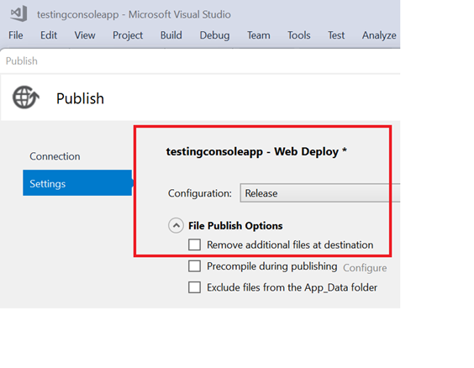Click the Configuration: label
474x368 pixels.
tap(200, 193)
